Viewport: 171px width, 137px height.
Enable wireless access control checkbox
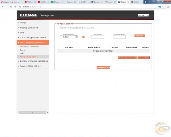click(61, 27)
